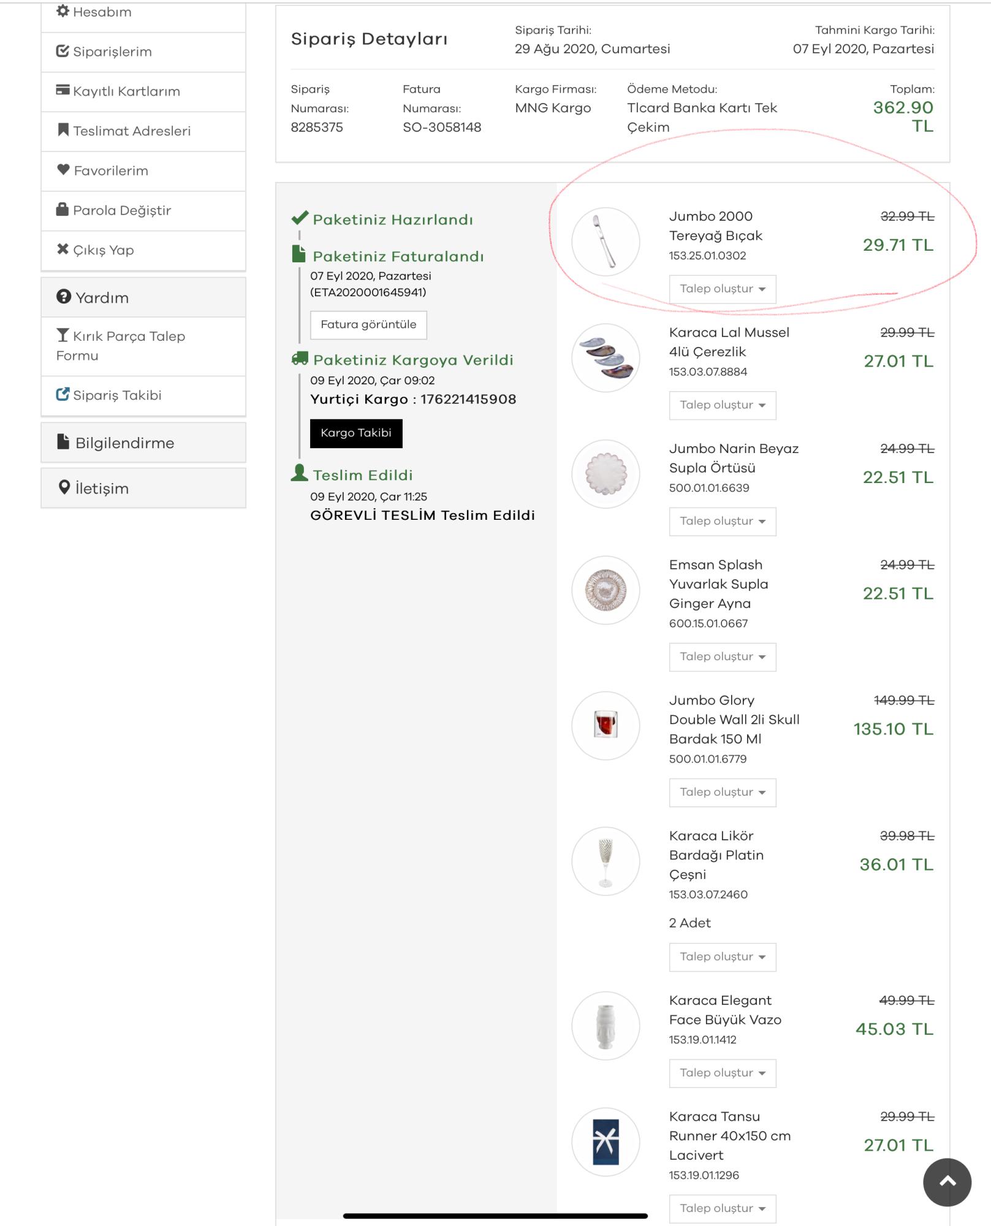Click the Tereyağ Bıçak product thumbnail
Viewport: 991px width, 1226px height.
tap(606, 242)
